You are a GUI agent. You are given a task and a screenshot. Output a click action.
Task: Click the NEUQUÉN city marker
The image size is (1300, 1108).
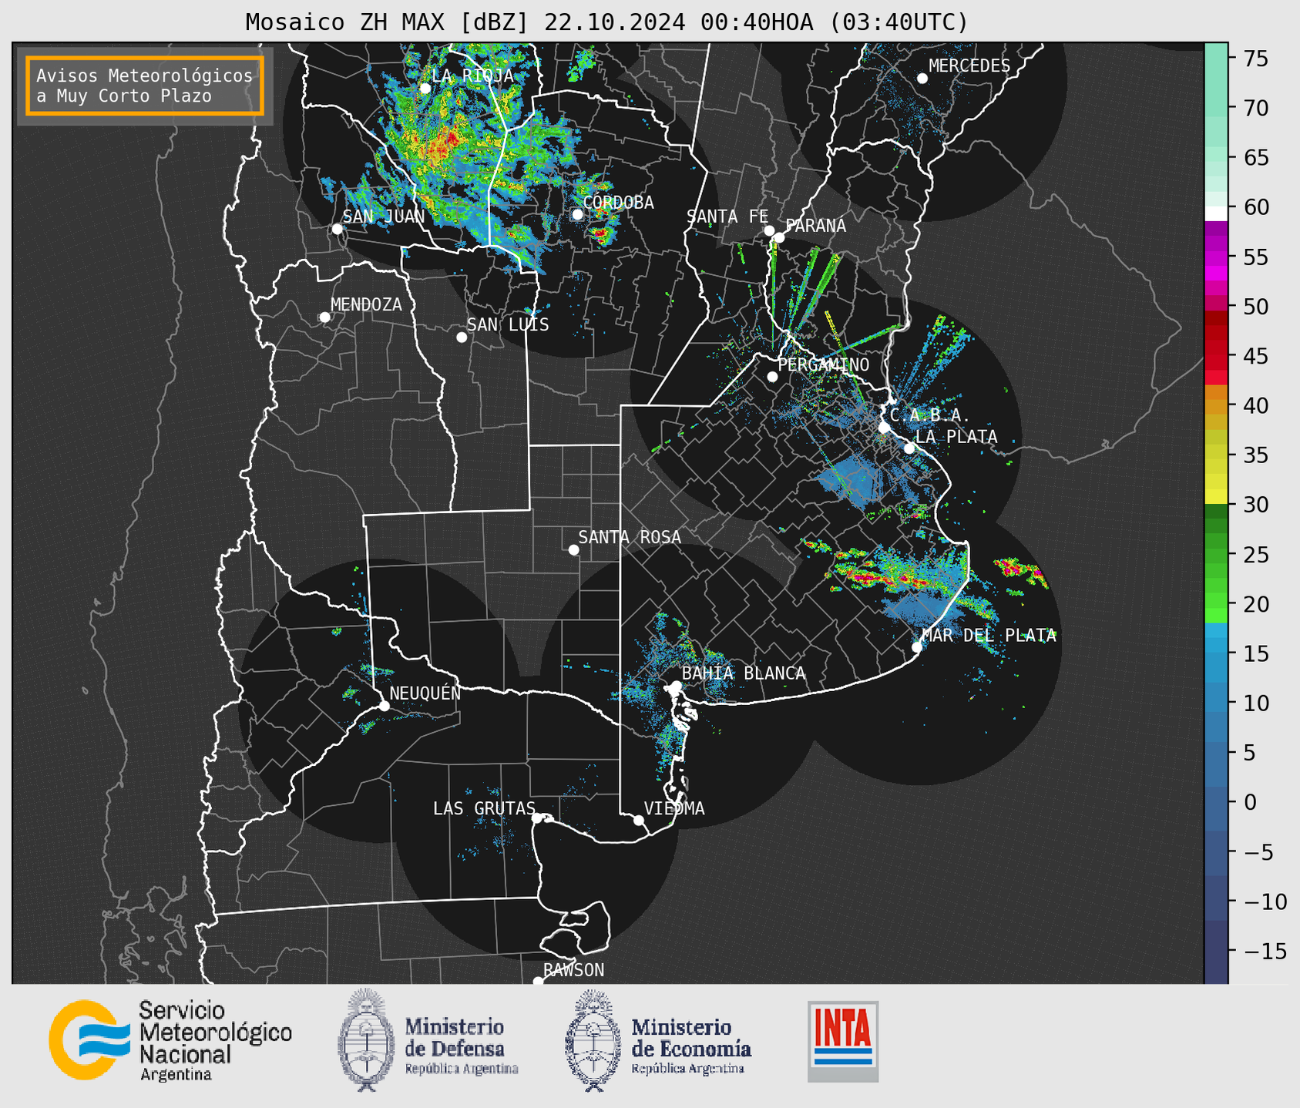point(384,706)
